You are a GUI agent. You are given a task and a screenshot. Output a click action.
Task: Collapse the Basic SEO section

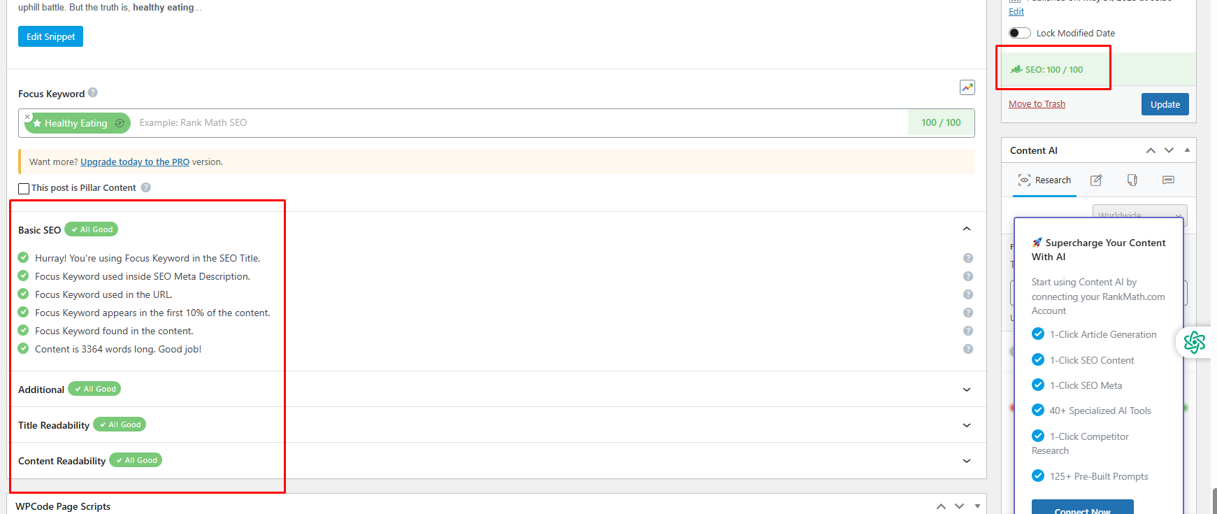967,229
